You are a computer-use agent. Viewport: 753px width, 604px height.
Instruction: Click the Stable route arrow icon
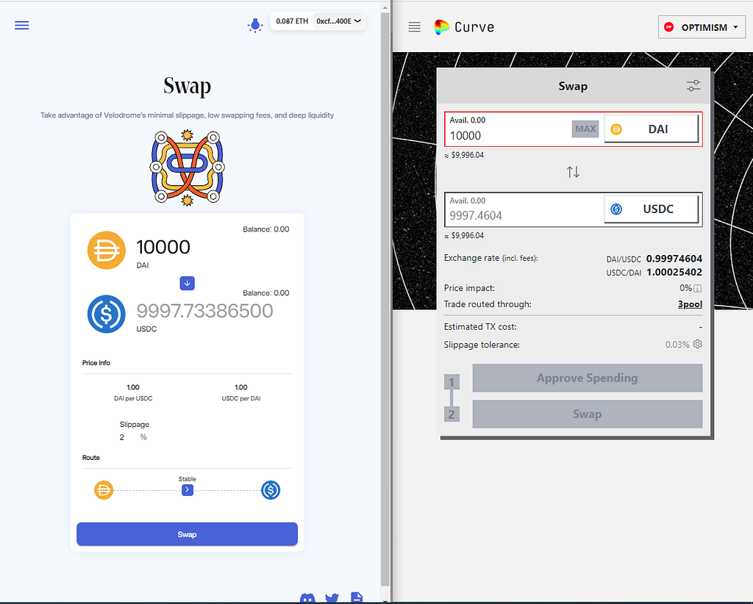[x=188, y=490]
